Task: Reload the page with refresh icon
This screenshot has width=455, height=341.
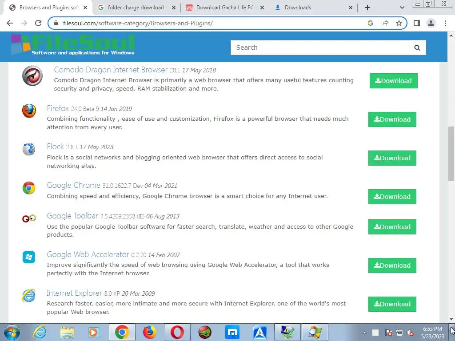Action: click(38, 23)
